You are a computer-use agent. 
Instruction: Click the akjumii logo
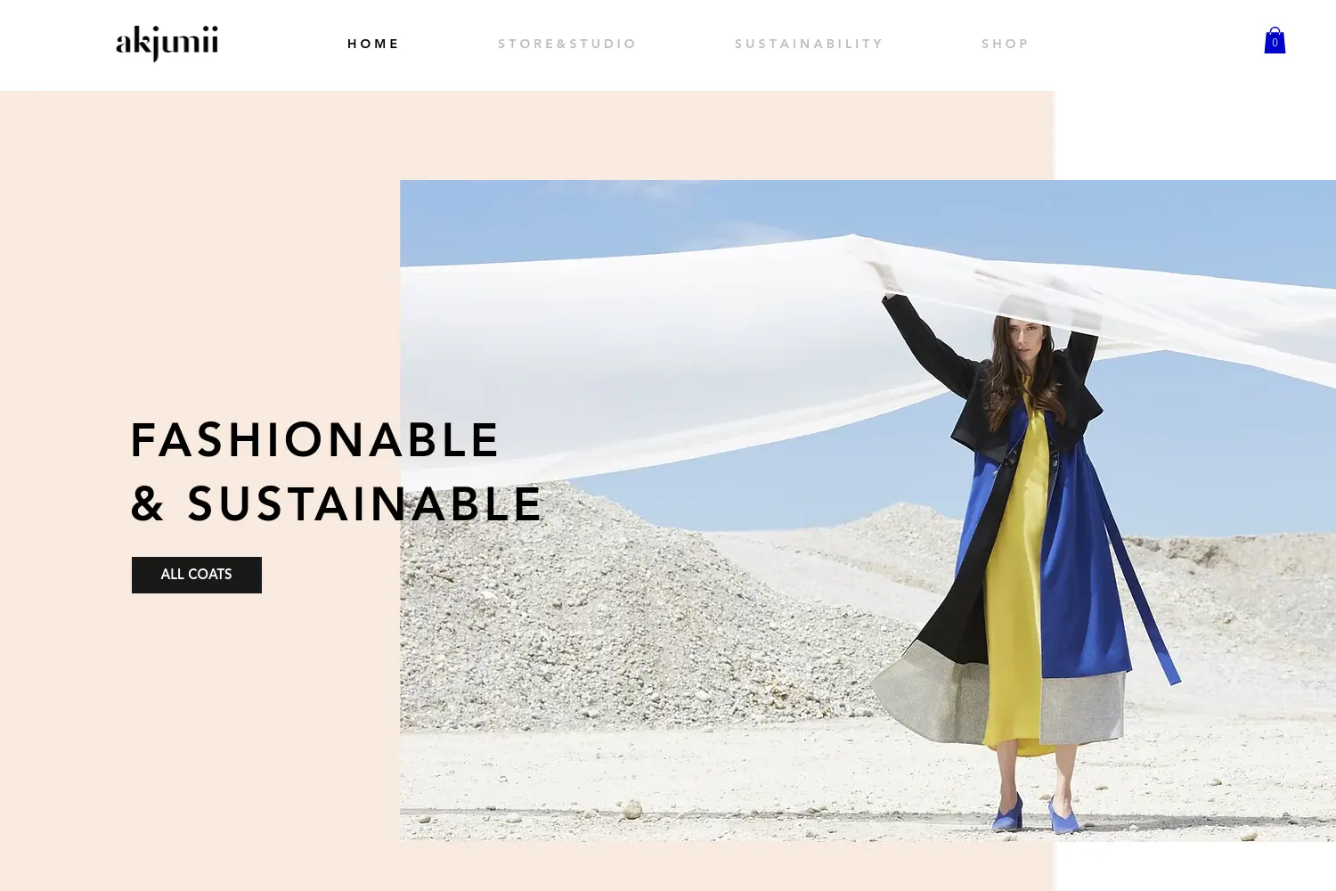(167, 43)
